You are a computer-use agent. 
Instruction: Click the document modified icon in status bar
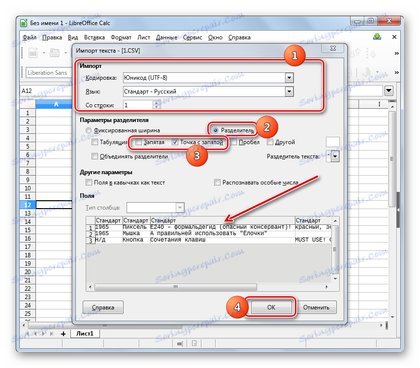pos(194,343)
